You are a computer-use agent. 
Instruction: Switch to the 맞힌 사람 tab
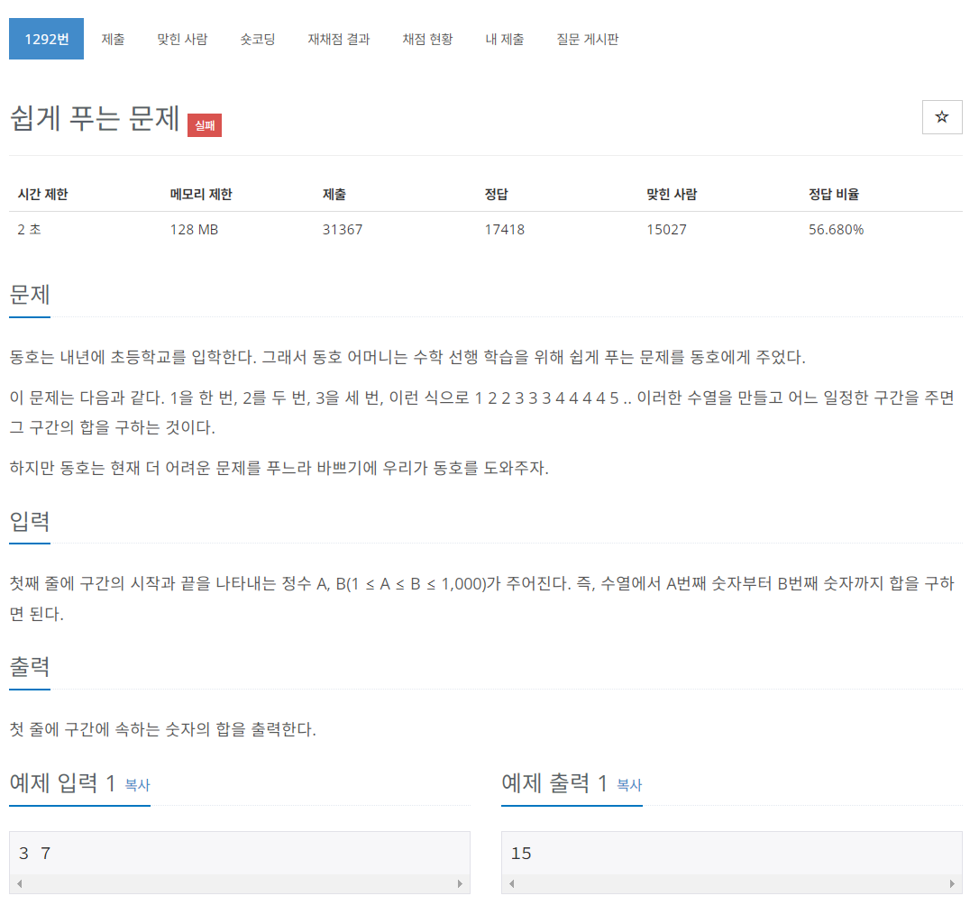(182, 39)
